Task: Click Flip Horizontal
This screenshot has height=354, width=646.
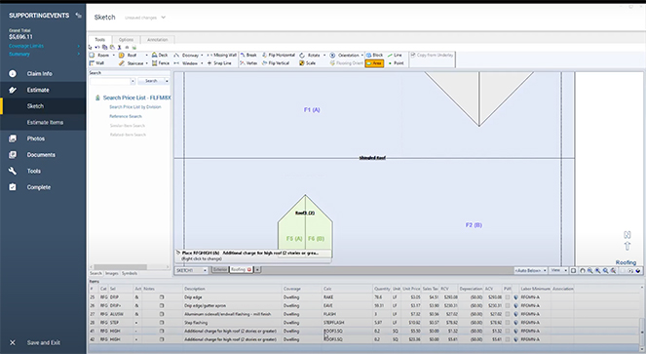Action: [279, 55]
